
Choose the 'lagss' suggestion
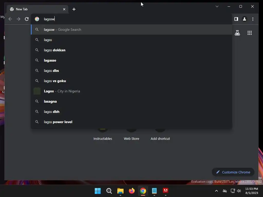pyautogui.click(x=131, y=40)
